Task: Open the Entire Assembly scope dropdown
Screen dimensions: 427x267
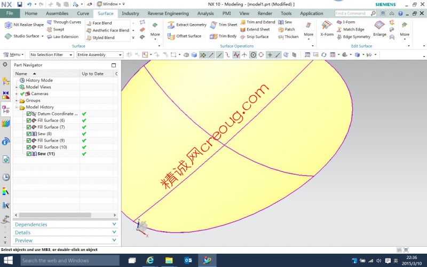Action: [100, 55]
